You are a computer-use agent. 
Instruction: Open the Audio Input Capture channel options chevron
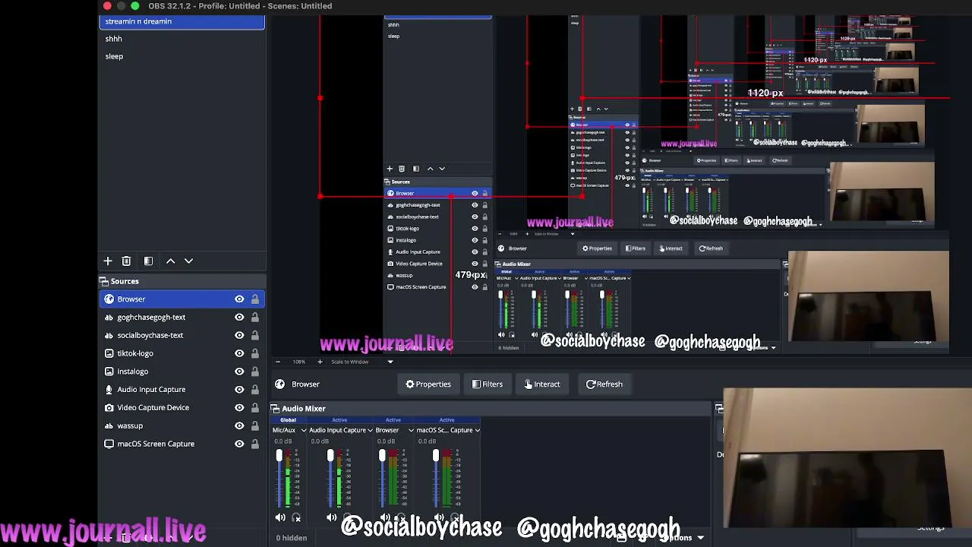tap(370, 431)
